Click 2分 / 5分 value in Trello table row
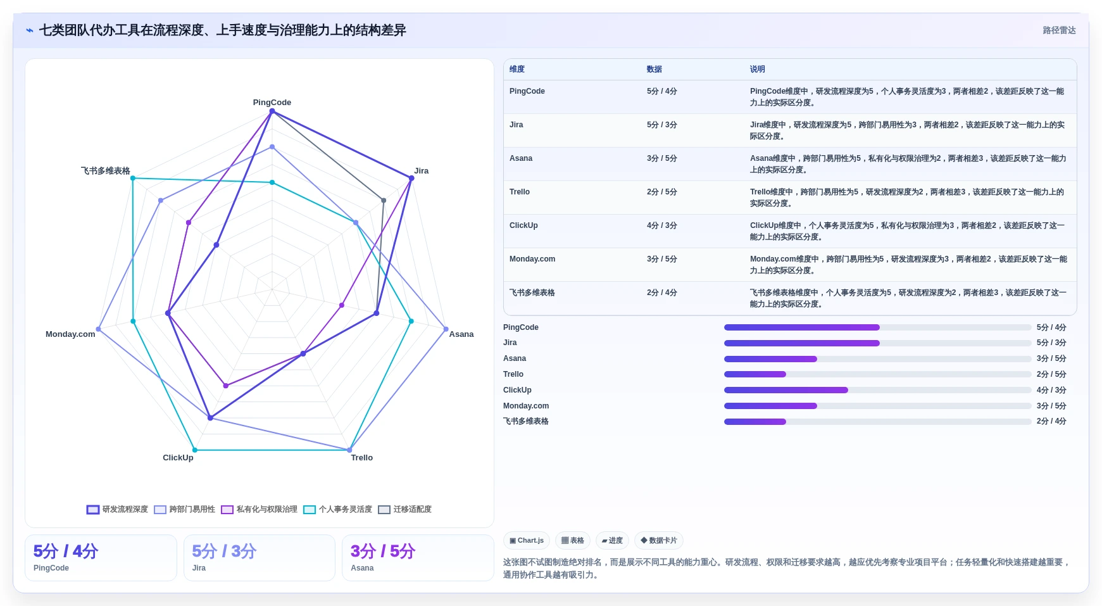The width and height of the screenshot is (1102, 606). (662, 192)
